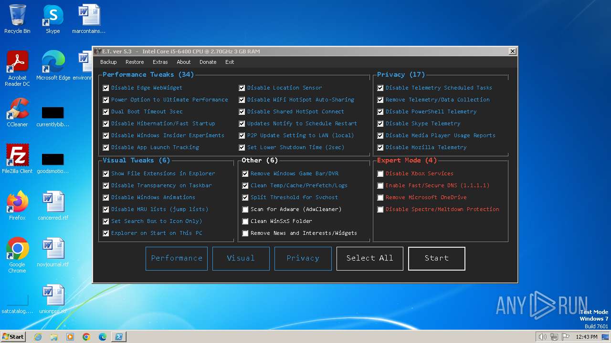Check Disable Spectre/Meltdown Protection
This screenshot has width=611, height=343.
point(380,209)
